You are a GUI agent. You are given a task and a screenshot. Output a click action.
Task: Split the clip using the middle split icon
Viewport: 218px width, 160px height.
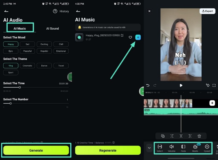point(181,136)
